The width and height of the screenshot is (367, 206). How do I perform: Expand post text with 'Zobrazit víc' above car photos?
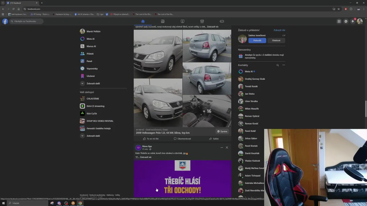tap(213, 27)
